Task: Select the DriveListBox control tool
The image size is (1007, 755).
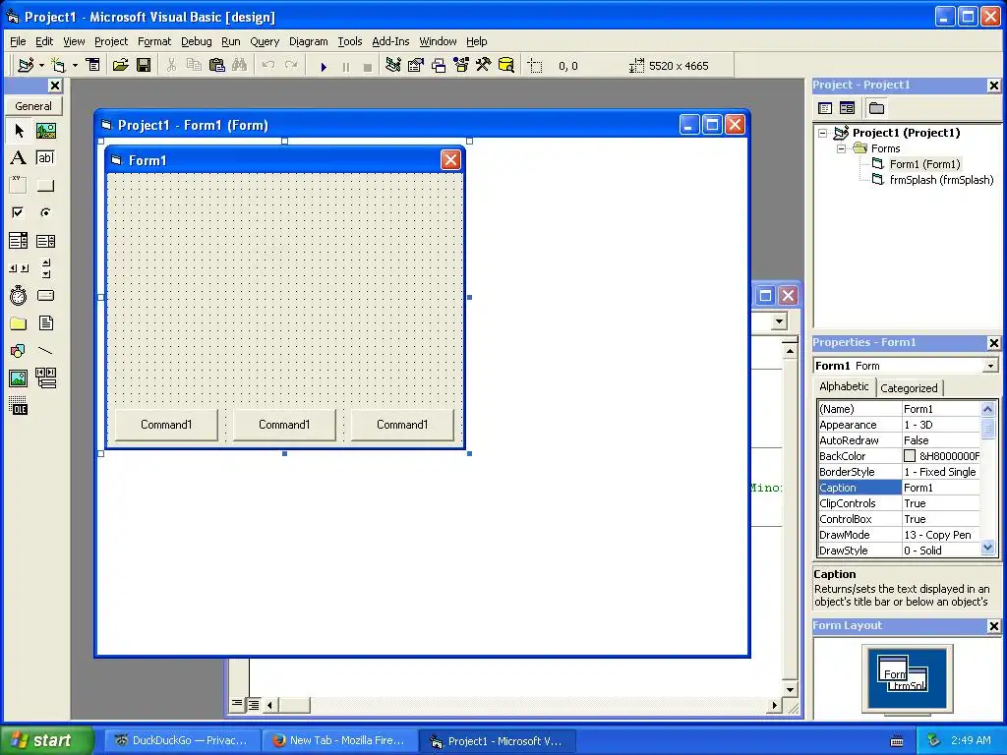Action: [x=45, y=296]
